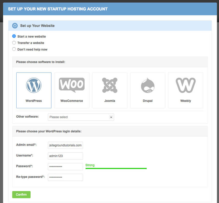Click the Drupal droplet logo

pos(147,85)
